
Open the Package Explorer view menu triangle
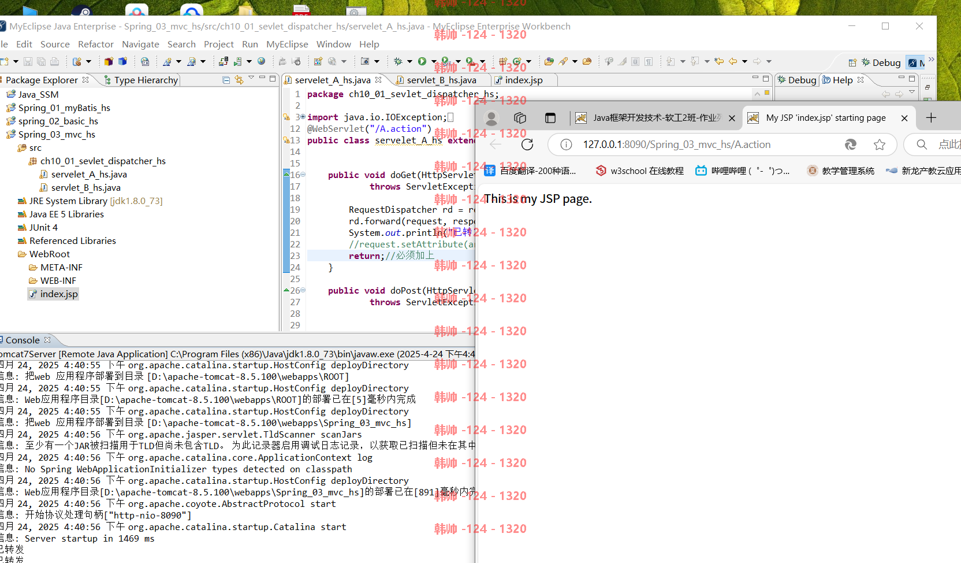[251, 77]
